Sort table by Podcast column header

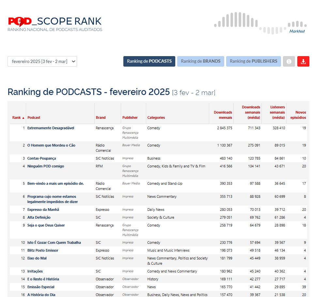click(x=34, y=117)
